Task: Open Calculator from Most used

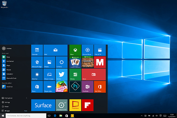Action: pyautogui.click(x=7, y=74)
